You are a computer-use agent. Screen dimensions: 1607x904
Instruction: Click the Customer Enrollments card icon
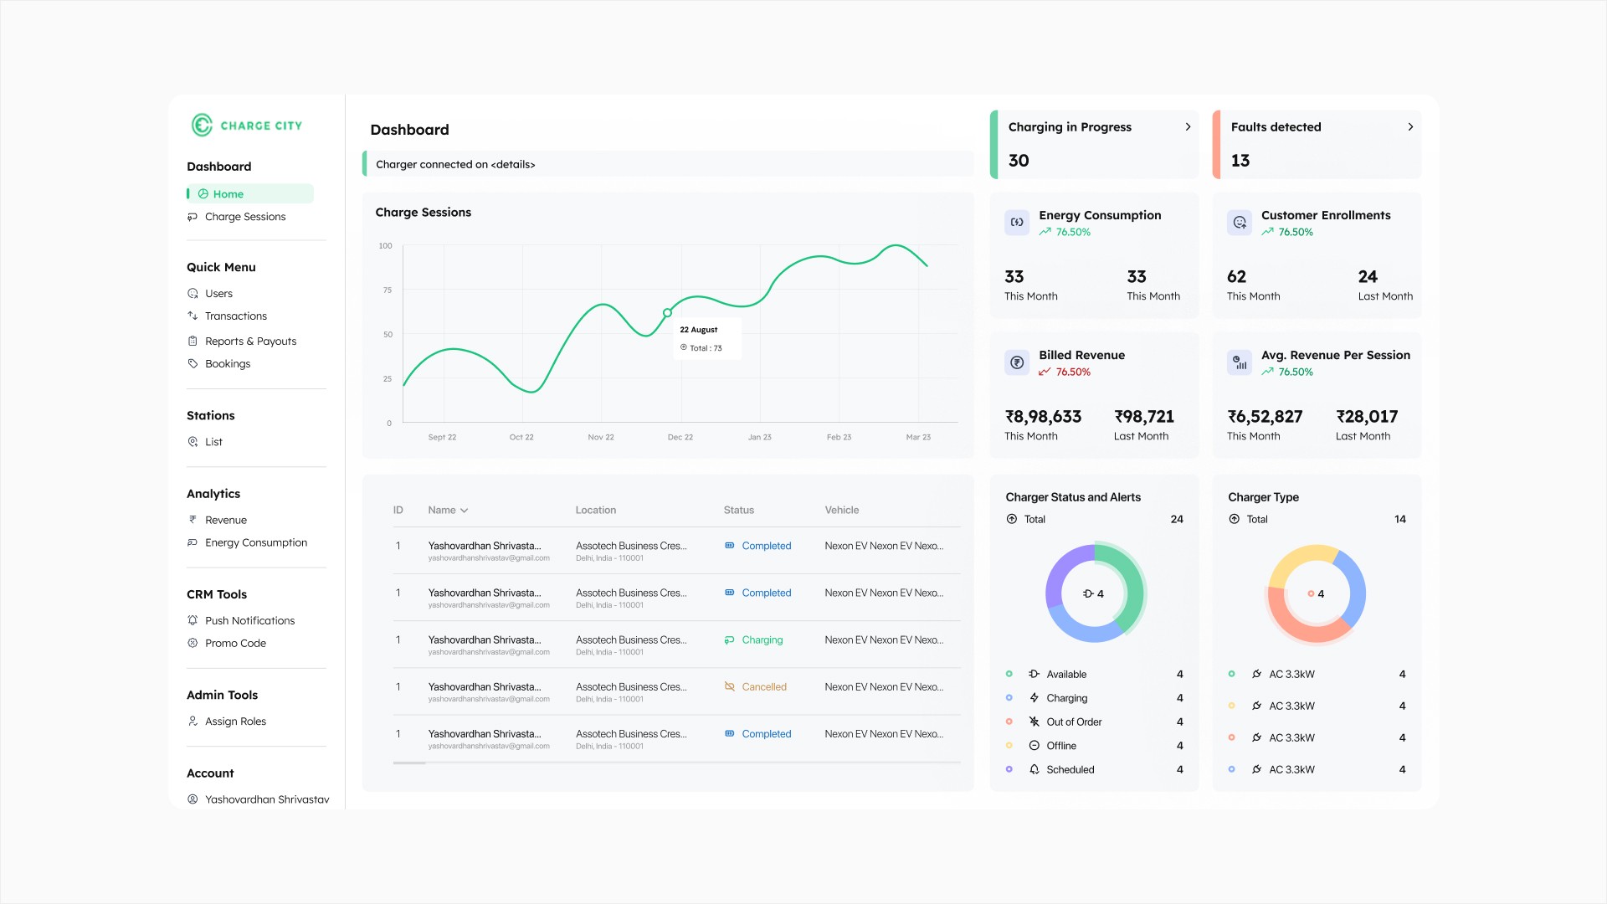[1240, 223]
